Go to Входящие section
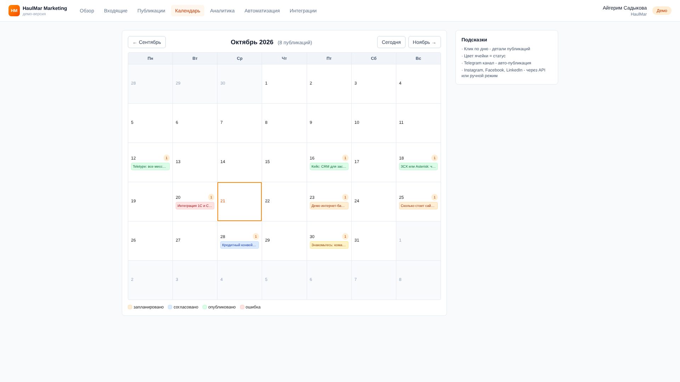The height and width of the screenshot is (382, 680). coord(115,11)
